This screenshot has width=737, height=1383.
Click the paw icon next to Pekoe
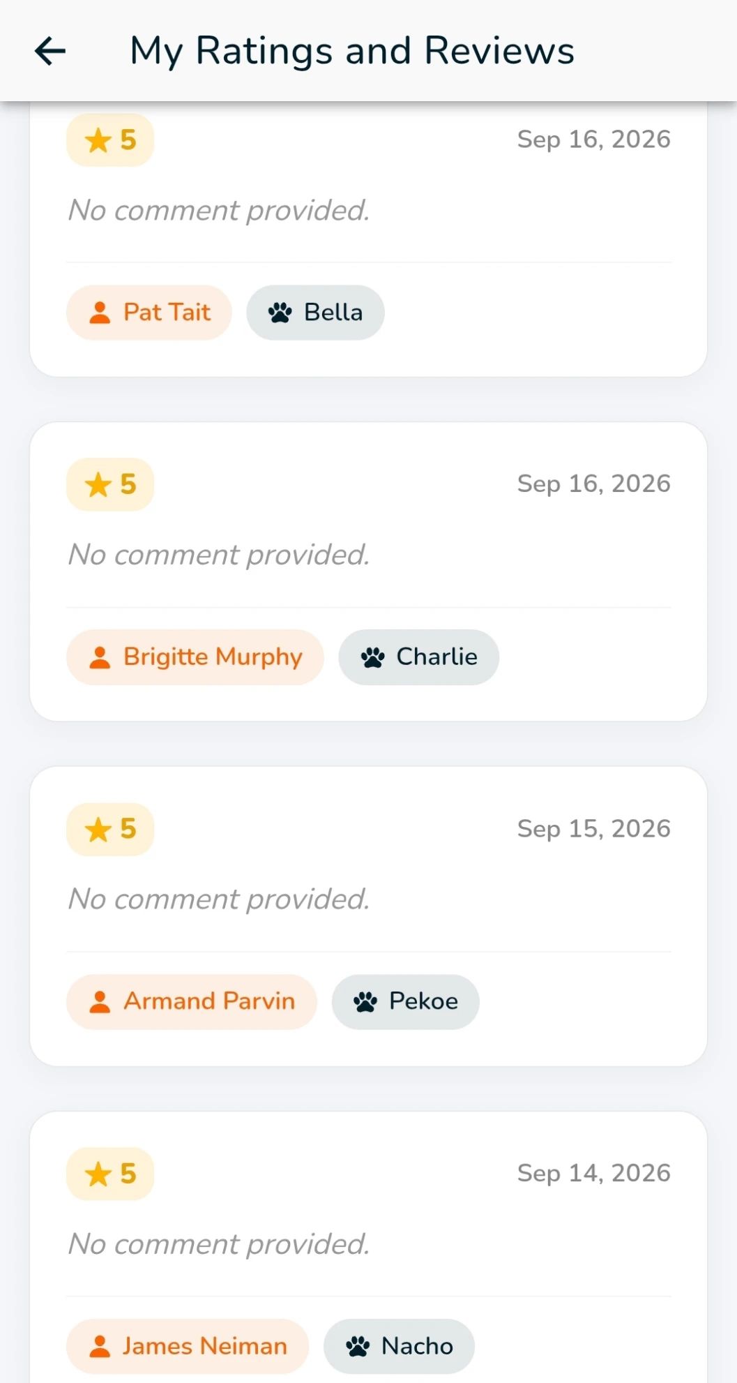pos(365,1002)
